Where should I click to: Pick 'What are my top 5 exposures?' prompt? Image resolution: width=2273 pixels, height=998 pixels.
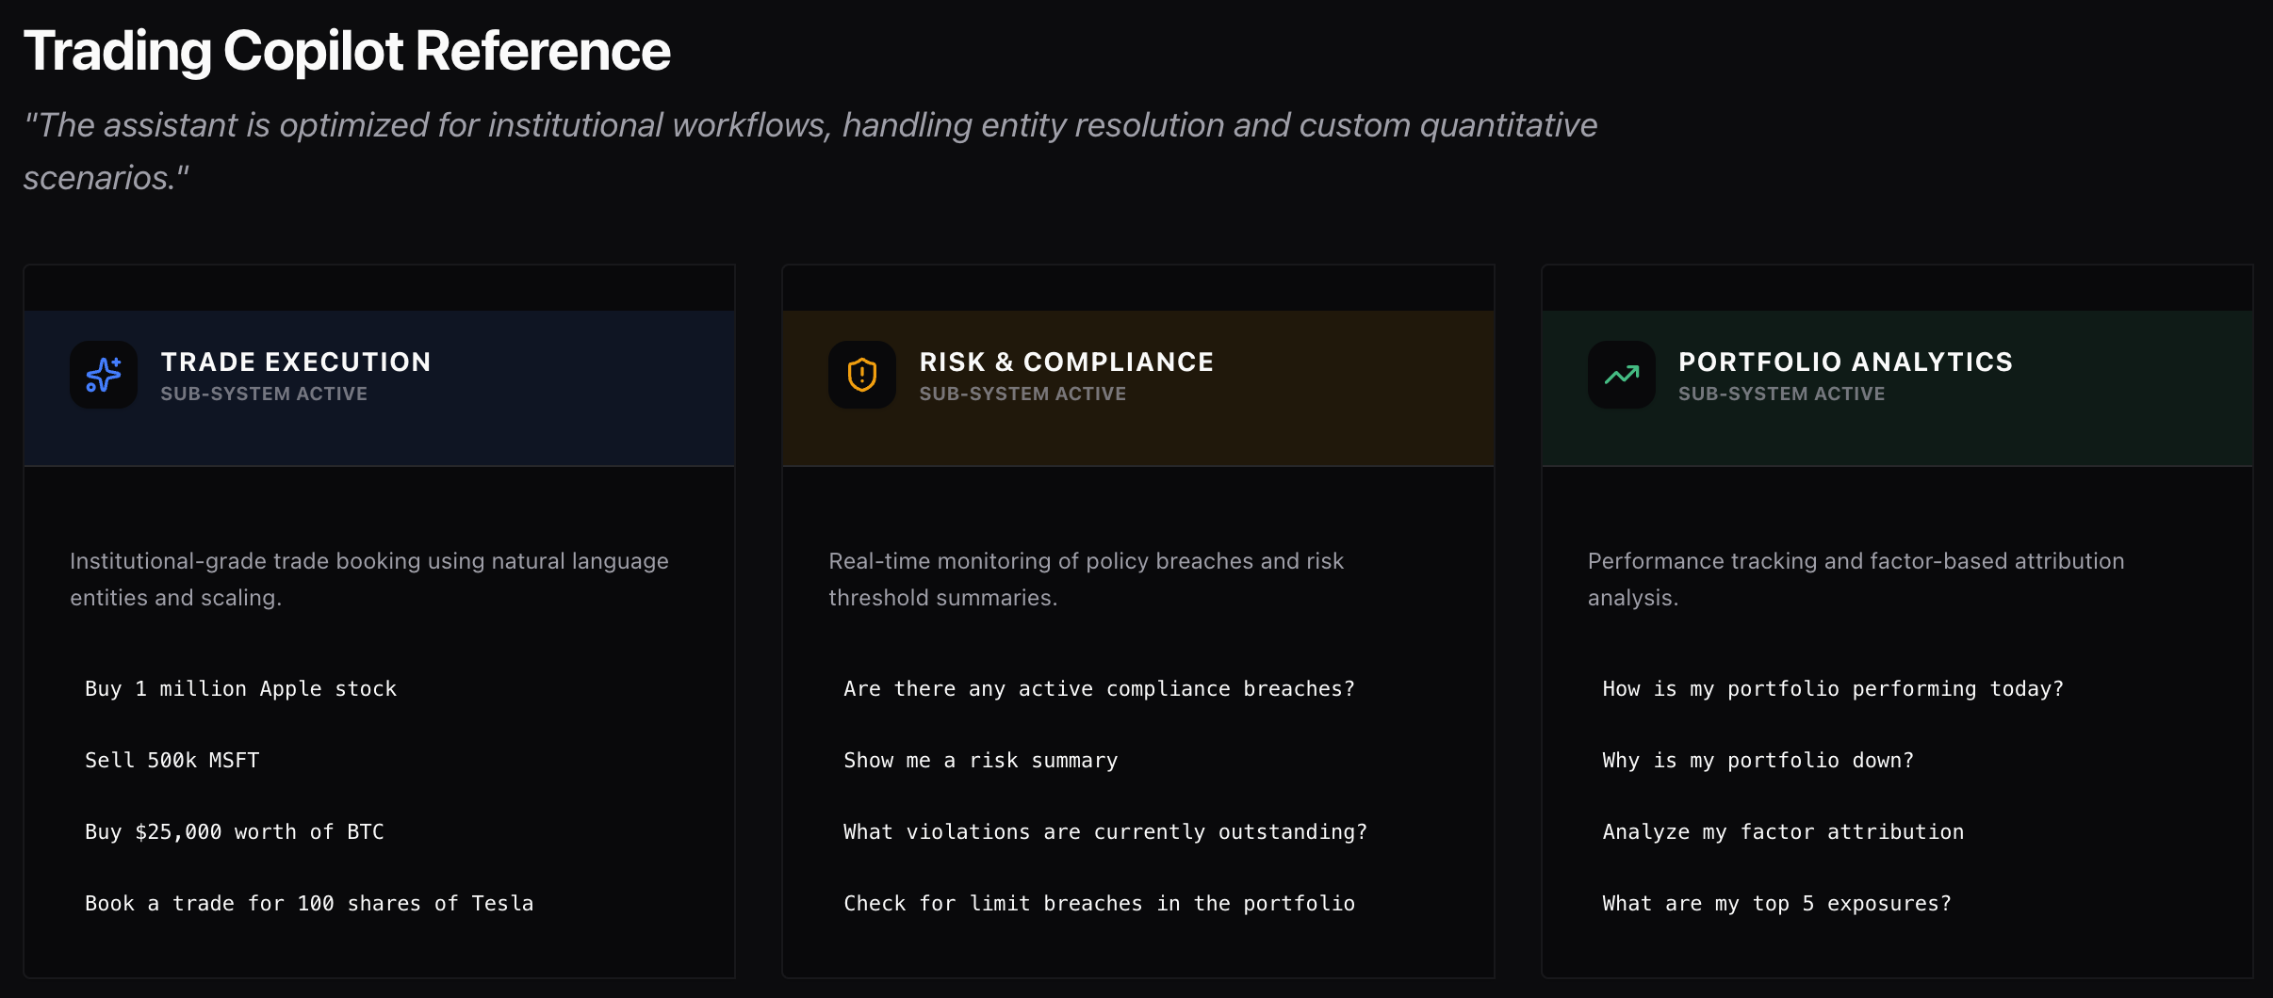[x=1776, y=904]
